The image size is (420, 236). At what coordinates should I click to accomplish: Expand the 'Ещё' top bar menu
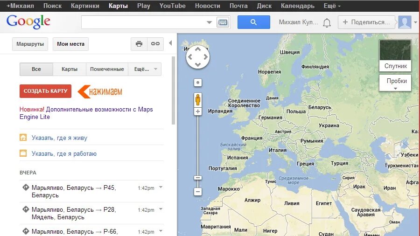(x=332, y=6)
